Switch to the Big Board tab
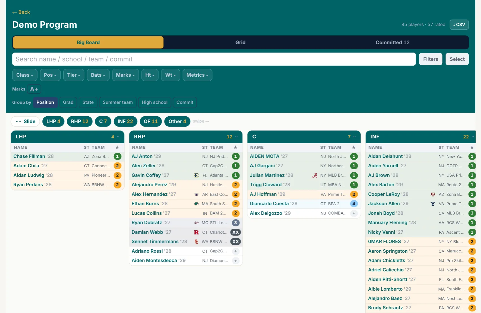Image resolution: width=481 pixels, height=313 pixels. click(88, 42)
